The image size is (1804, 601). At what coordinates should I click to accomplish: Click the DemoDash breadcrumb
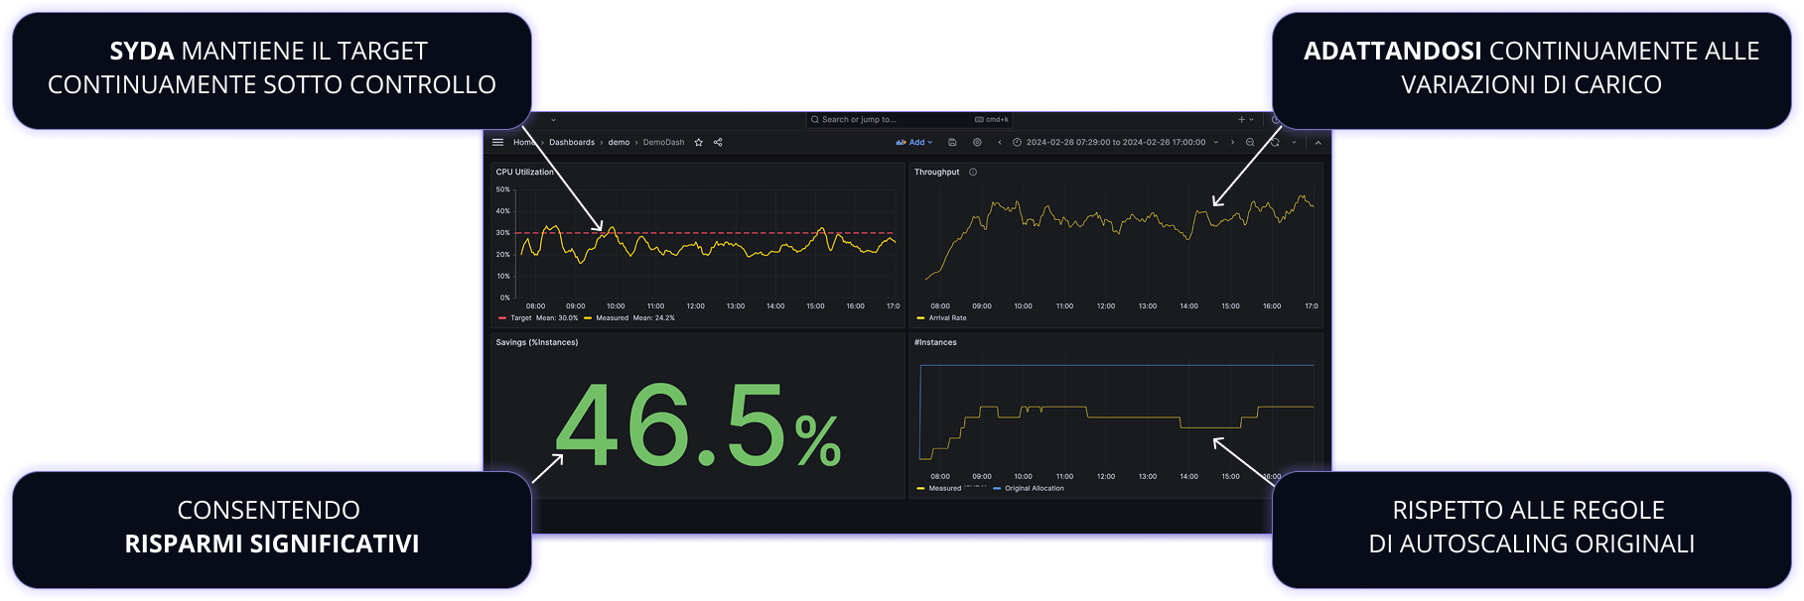(x=663, y=143)
